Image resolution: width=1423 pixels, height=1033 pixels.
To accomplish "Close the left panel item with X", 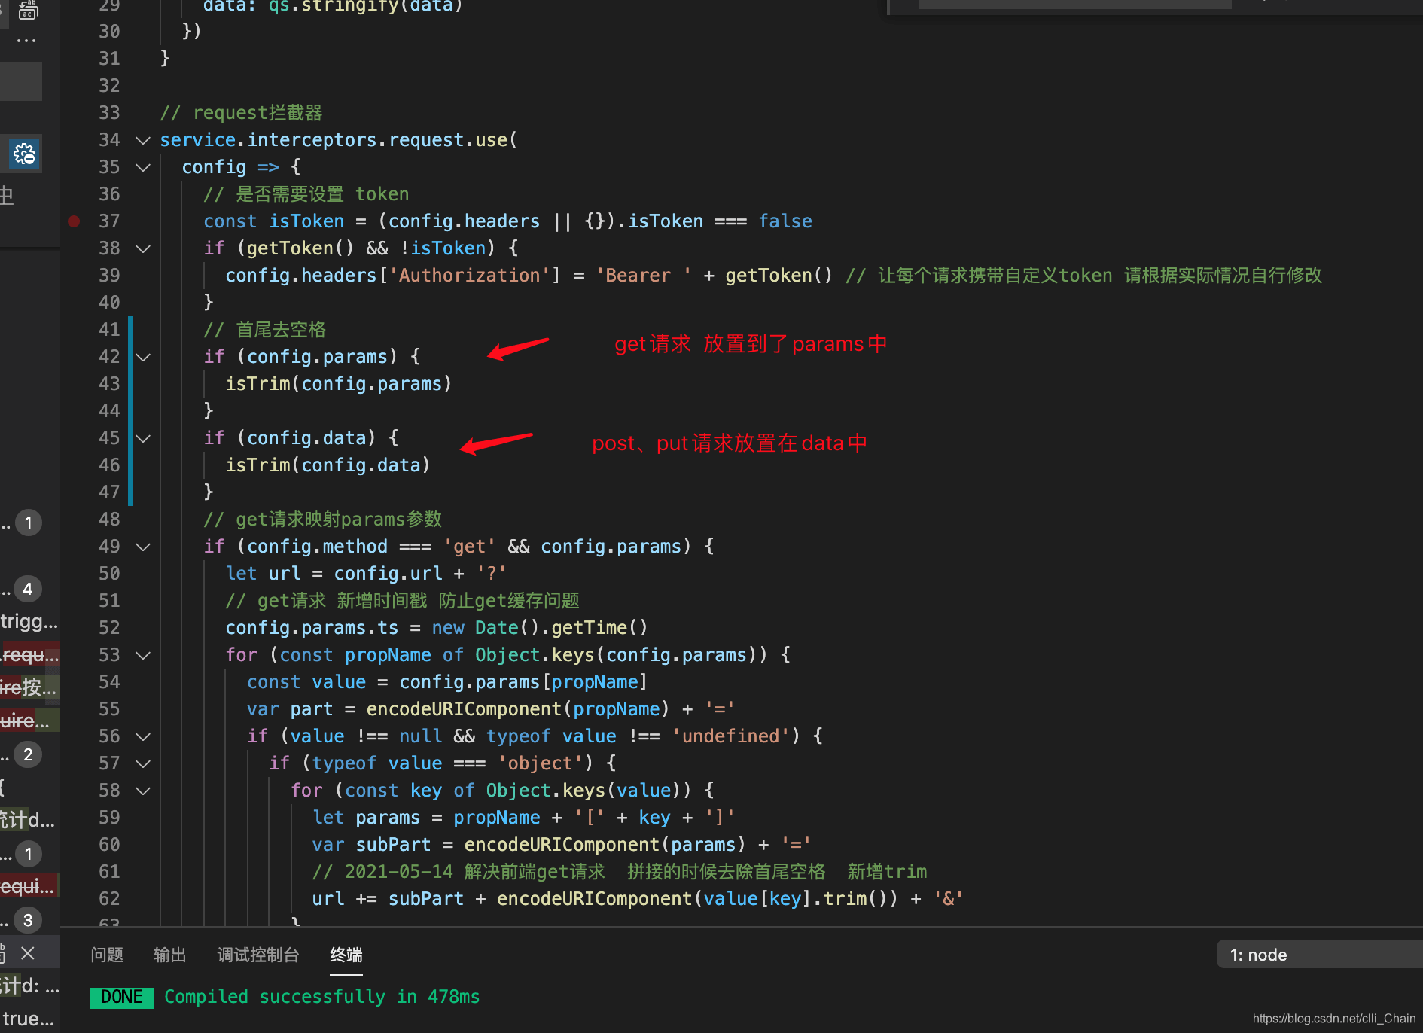I will coord(28,953).
